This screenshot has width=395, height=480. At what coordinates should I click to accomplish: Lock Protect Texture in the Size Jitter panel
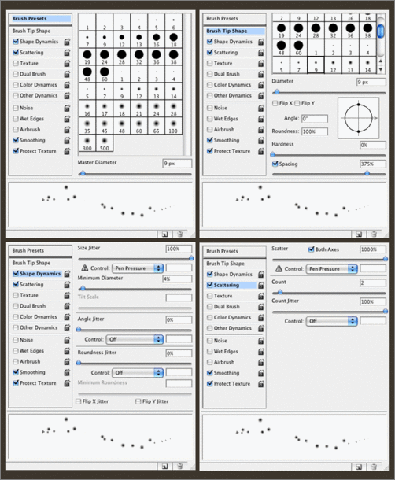click(67, 383)
